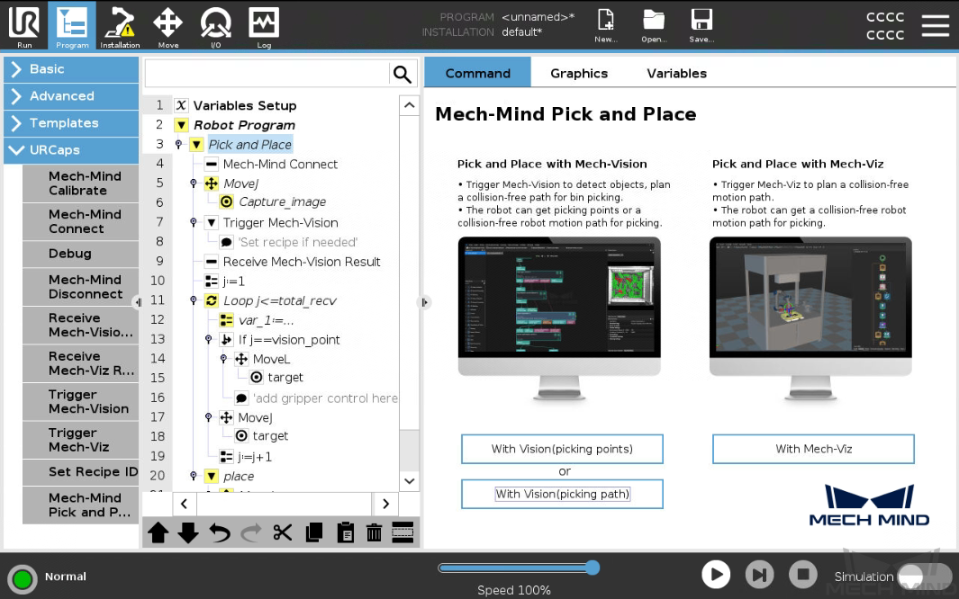Collapse the left panel with splitter arrow
This screenshot has width=959, height=599.
[x=139, y=301]
